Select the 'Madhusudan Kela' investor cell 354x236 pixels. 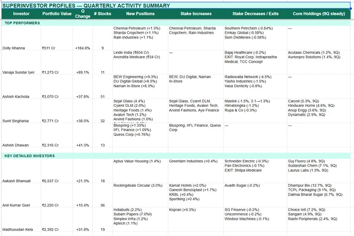(x=21, y=219)
